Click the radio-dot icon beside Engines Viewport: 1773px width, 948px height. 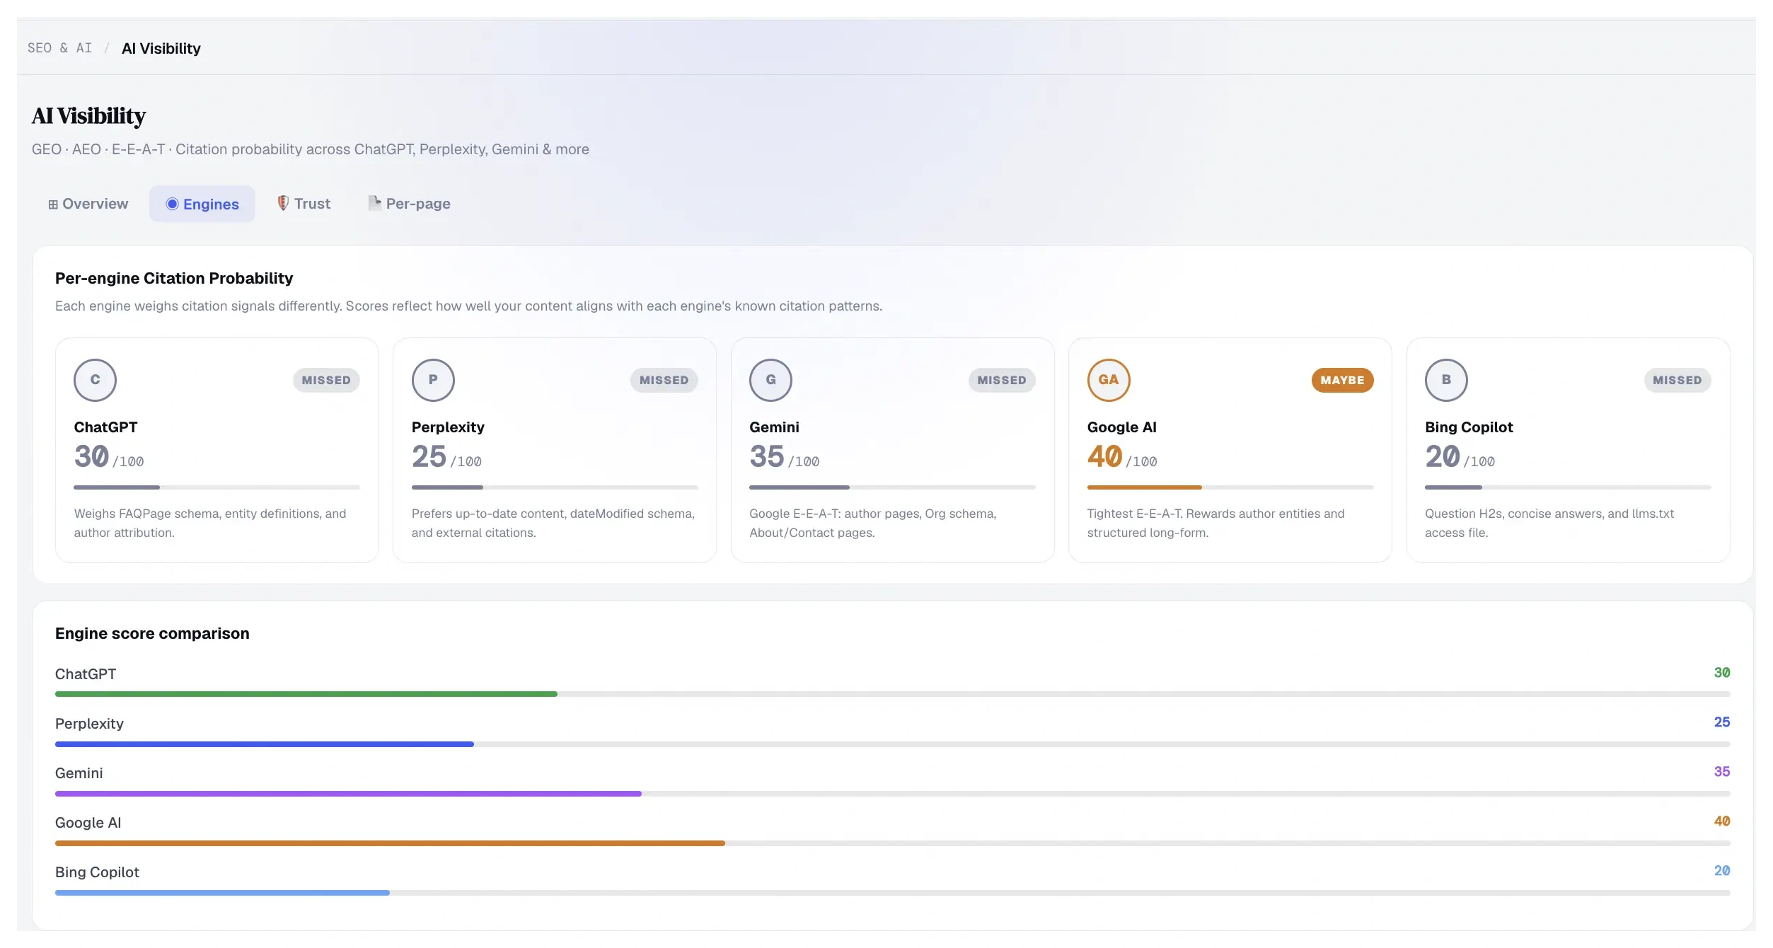[172, 204]
